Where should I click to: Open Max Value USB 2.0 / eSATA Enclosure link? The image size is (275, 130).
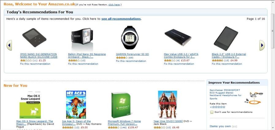[181, 55]
